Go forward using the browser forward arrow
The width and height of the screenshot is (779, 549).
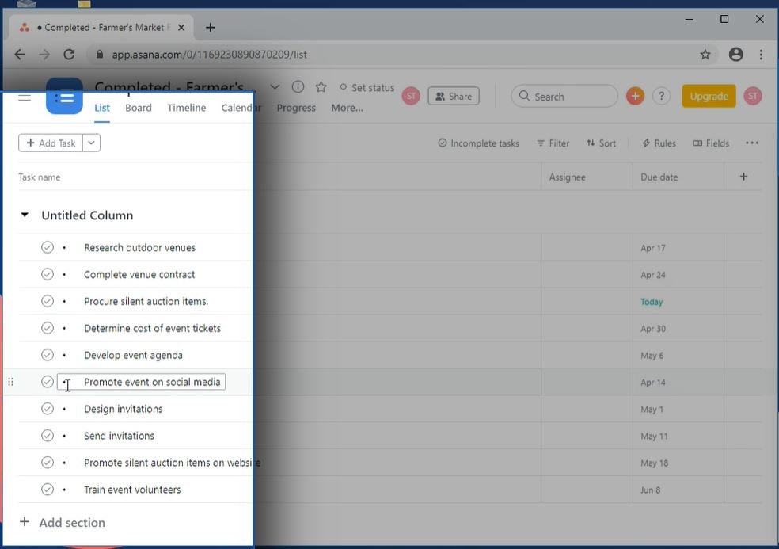44,55
